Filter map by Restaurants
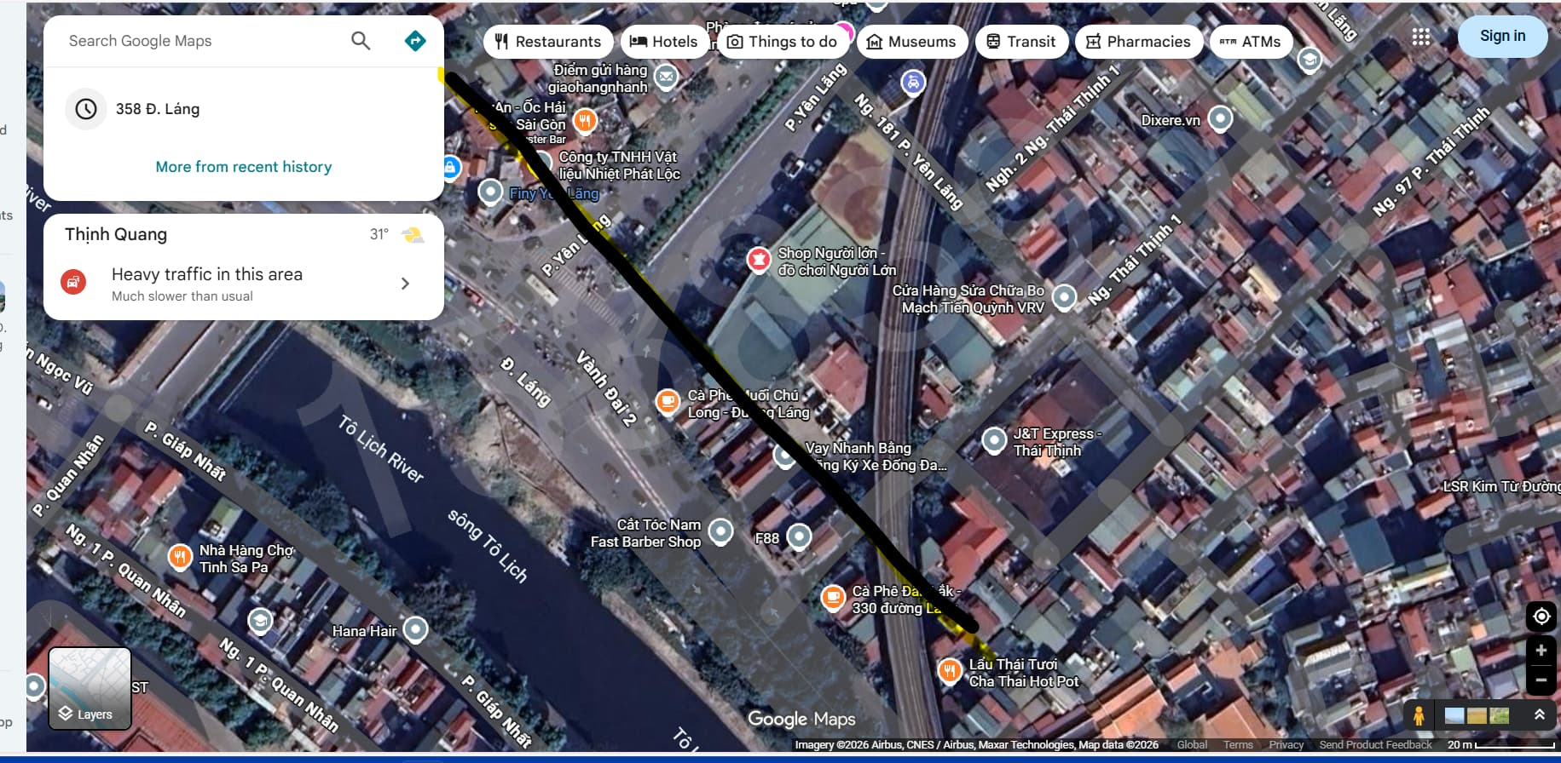The width and height of the screenshot is (1561, 763). [x=548, y=42]
